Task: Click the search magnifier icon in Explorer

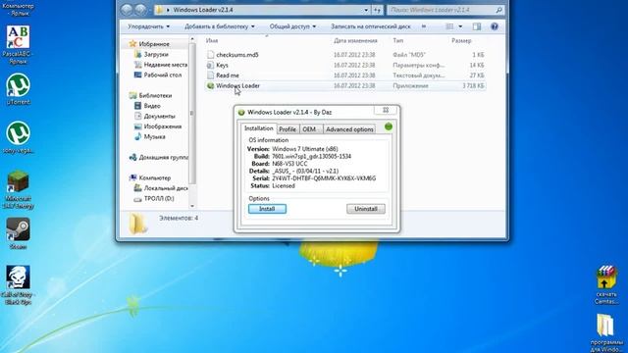Action: tap(498, 10)
